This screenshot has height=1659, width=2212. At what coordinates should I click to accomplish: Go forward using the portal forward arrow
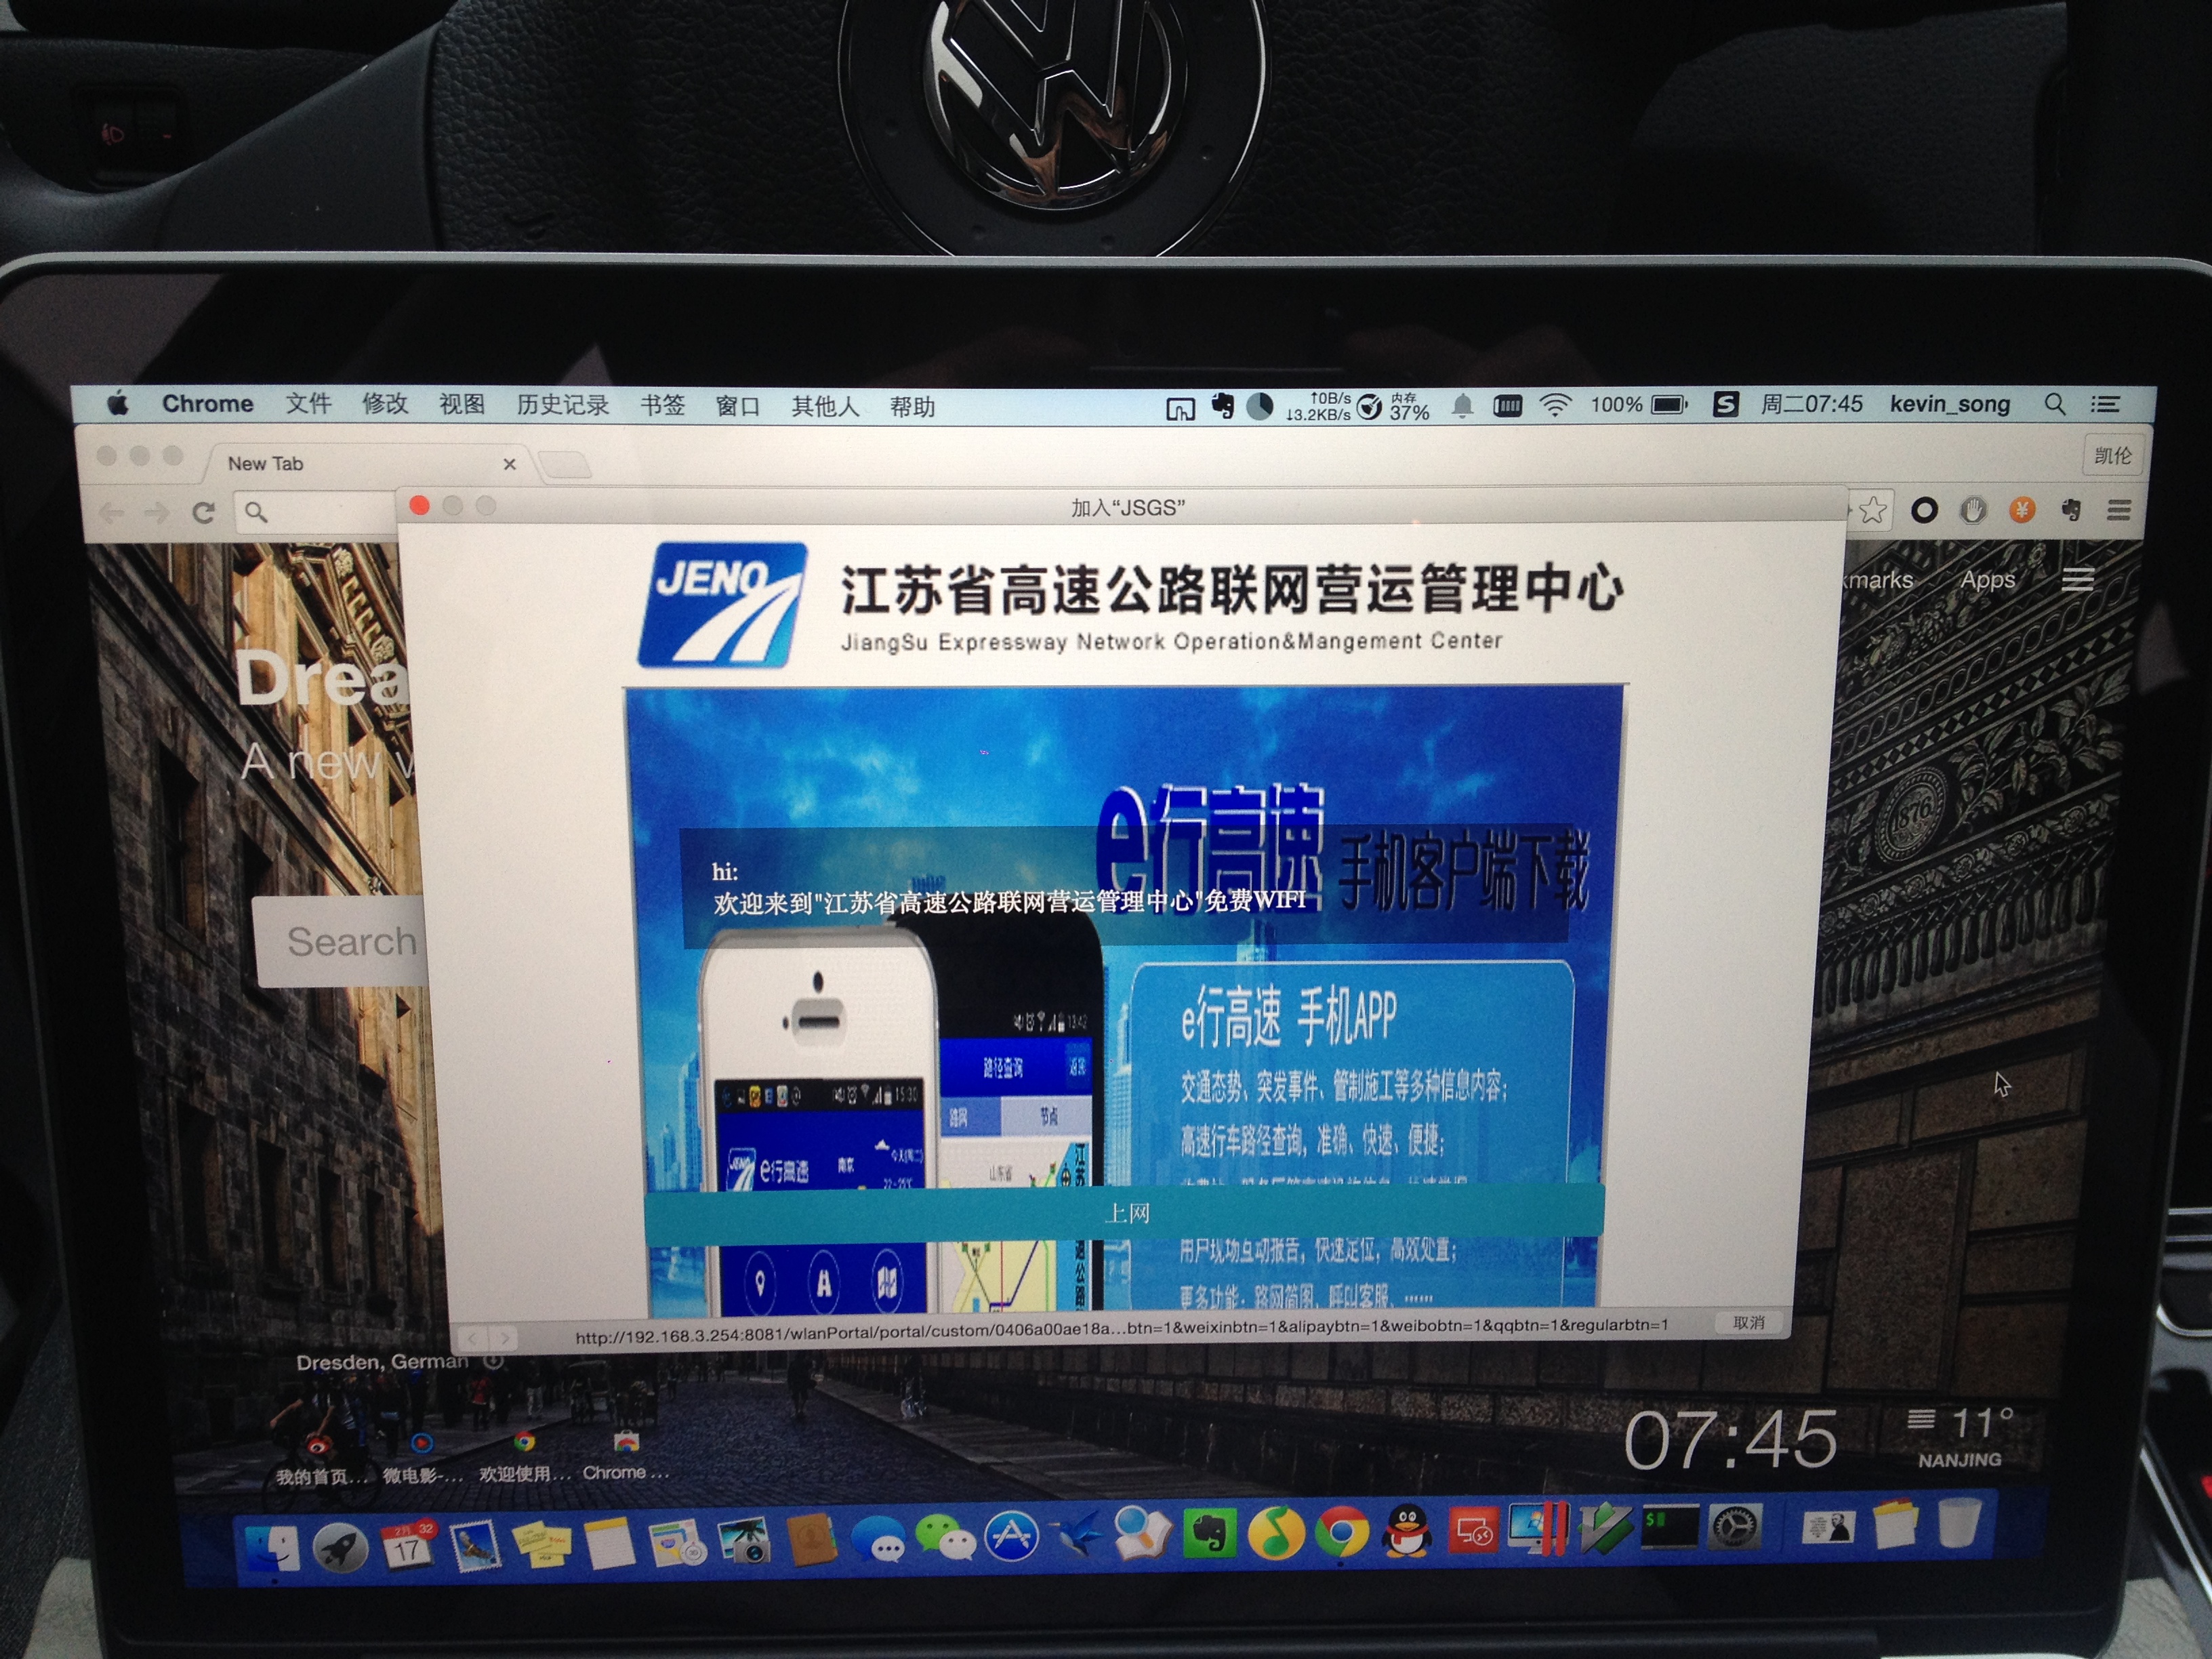click(504, 1337)
